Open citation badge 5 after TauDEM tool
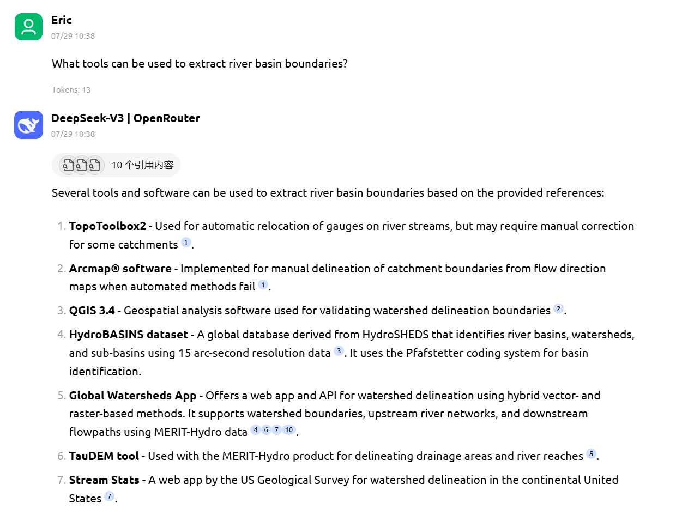The width and height of the screenshot is (682, 509). coord(591,454)
